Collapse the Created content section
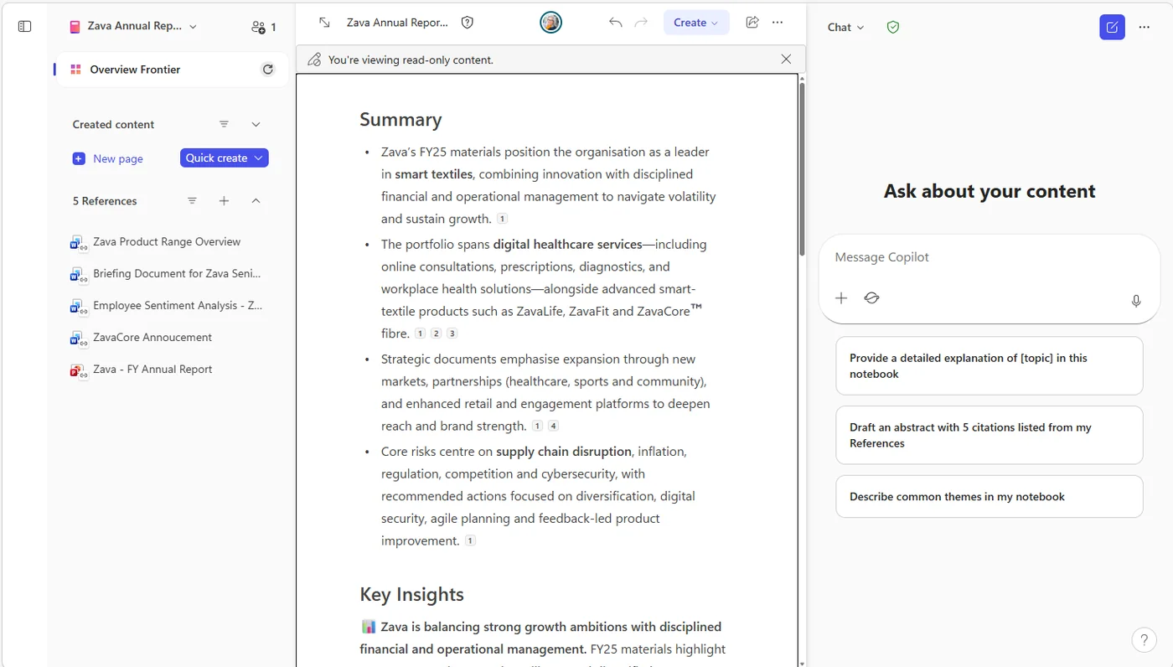The width and height of the screenshot is (1173, 667). click(256, 124)
